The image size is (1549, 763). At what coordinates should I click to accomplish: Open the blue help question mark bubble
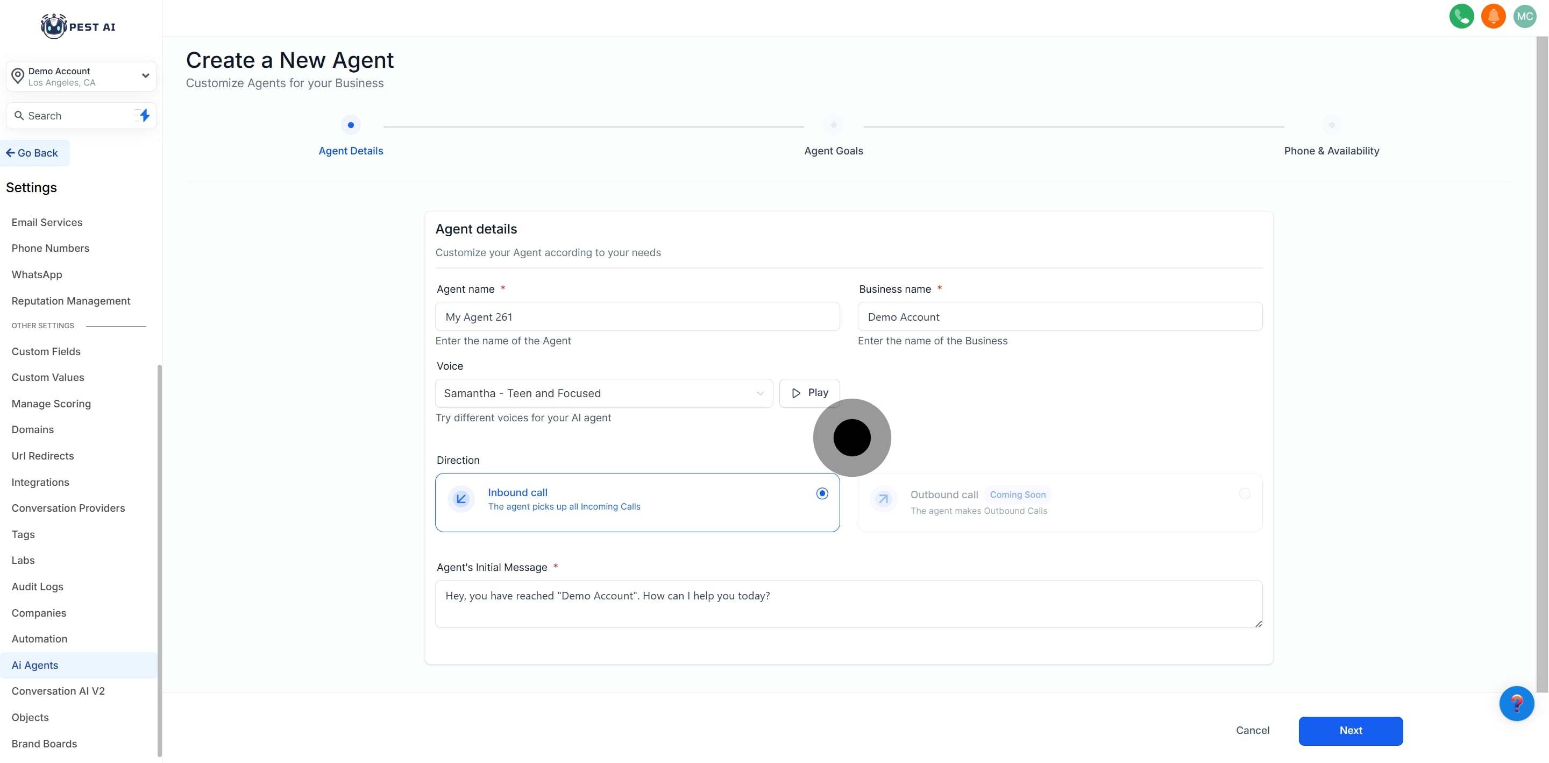(x=1516, y=703)
